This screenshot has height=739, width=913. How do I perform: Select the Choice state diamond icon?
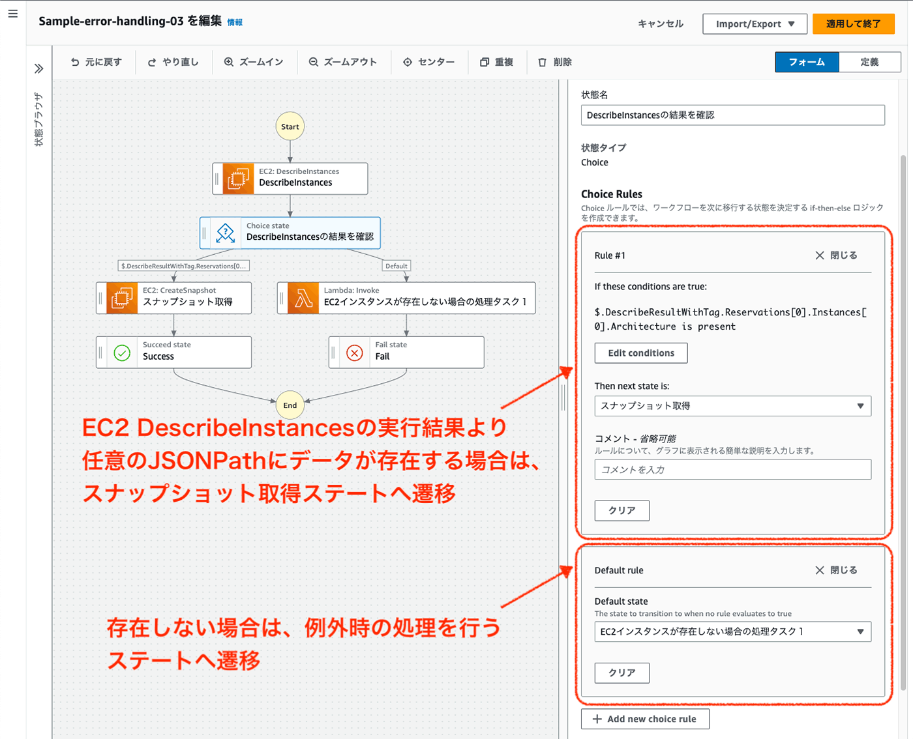(225, 233)
